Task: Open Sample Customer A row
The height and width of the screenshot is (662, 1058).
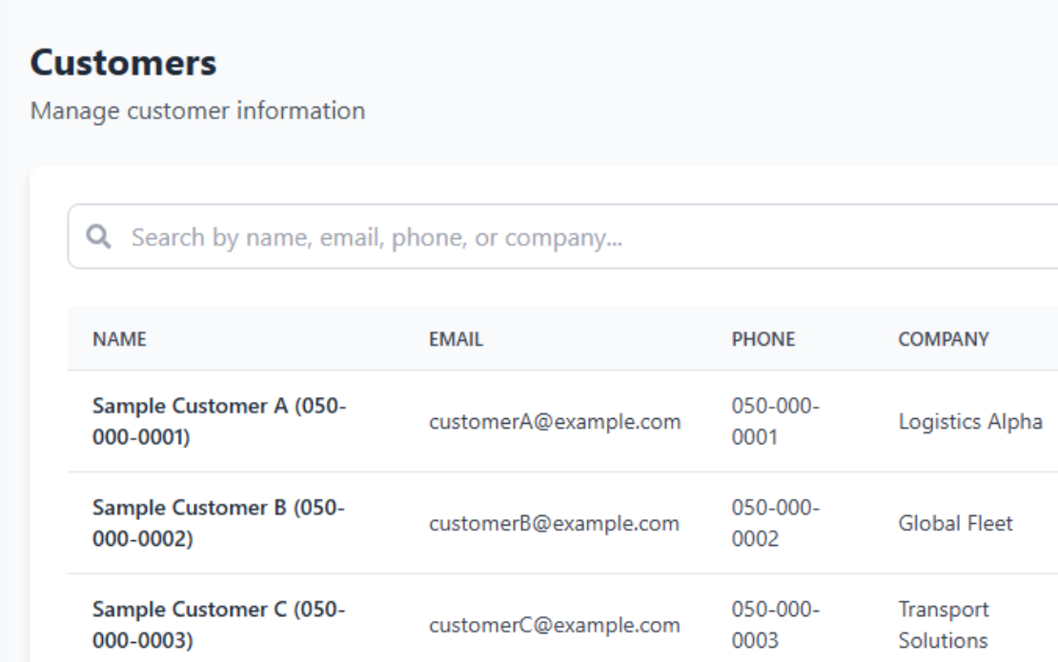Action: click(562, 421)
